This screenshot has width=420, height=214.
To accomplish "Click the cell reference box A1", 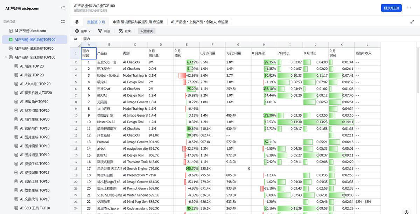I will [x=76, y=39].
